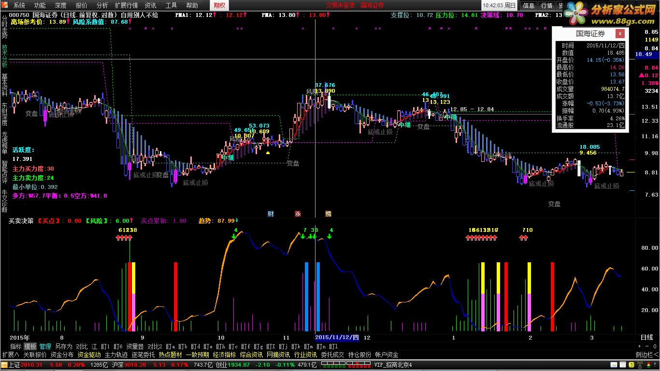660x371 pixels.
Task: Select the 分时走势 sidebar tab
Action: tap(5, 27)
